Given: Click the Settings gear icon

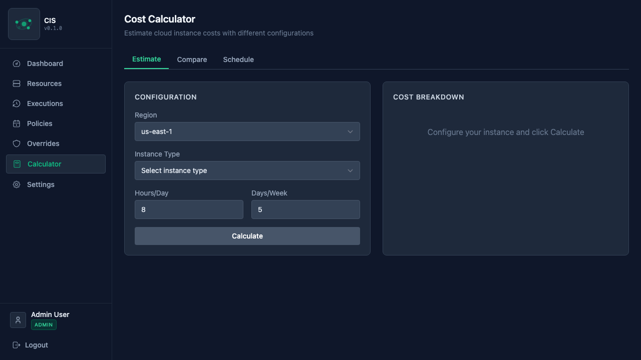Looking at the screenshot, I should coord(17,184).
